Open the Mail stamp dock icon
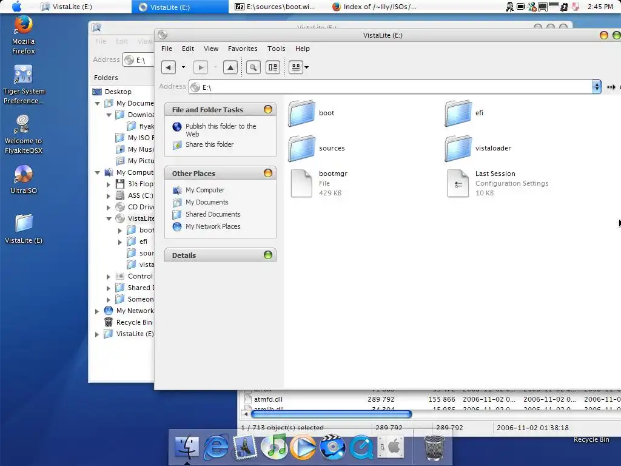The image size is (621, 466). (245, 448)
